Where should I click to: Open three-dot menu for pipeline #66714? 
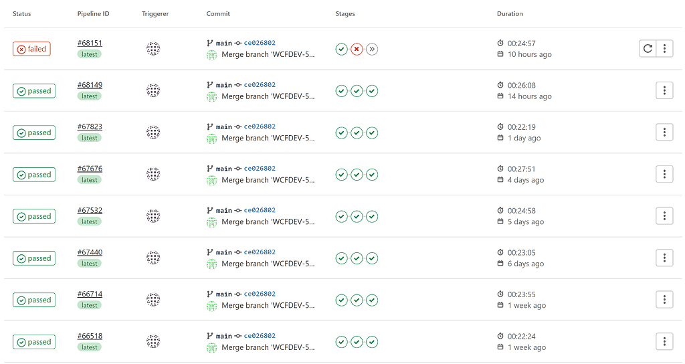point(664,300)
